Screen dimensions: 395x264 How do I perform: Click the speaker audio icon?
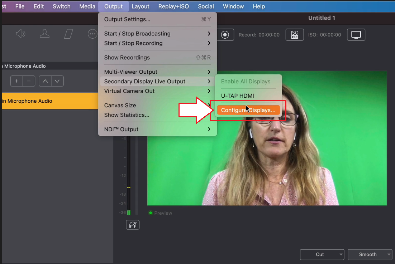click(x=21, y=34)
